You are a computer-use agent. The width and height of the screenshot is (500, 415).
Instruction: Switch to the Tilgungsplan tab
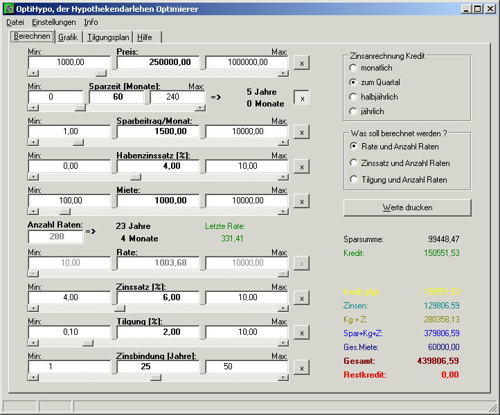(x=107, y=37)
